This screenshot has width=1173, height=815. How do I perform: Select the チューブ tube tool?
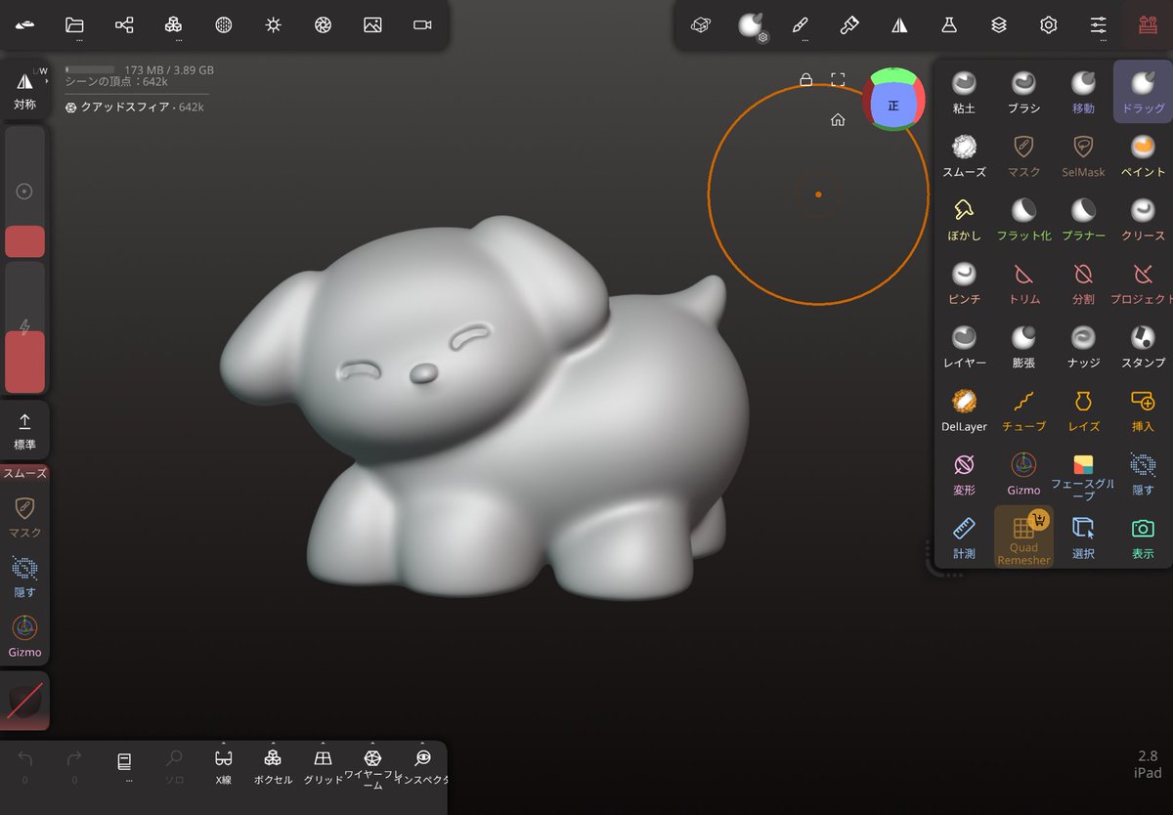click(x=1023, y=409)
